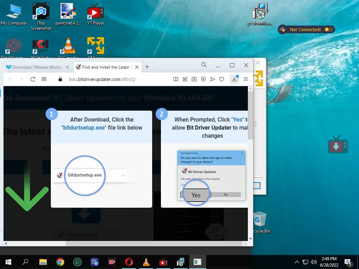The width and height of the screenshot is (359, 269).
Task: Reload the current page
Action: pos(33,79)
